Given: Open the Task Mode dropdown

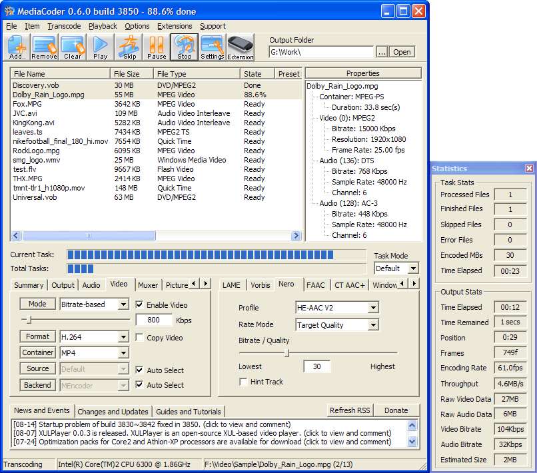Looking at the screenshot, I should coord(413,268).
